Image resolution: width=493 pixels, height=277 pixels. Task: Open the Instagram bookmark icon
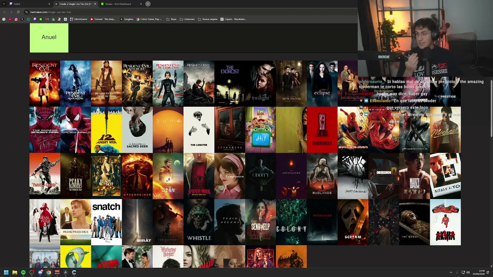(x=16, y=19)
